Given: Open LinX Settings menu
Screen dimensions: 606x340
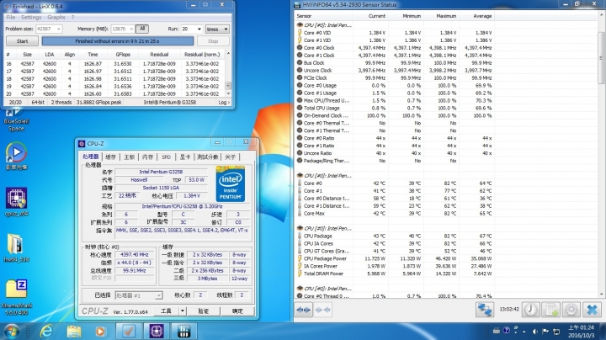Looking at the screenshot, I should tap(31, 18).
